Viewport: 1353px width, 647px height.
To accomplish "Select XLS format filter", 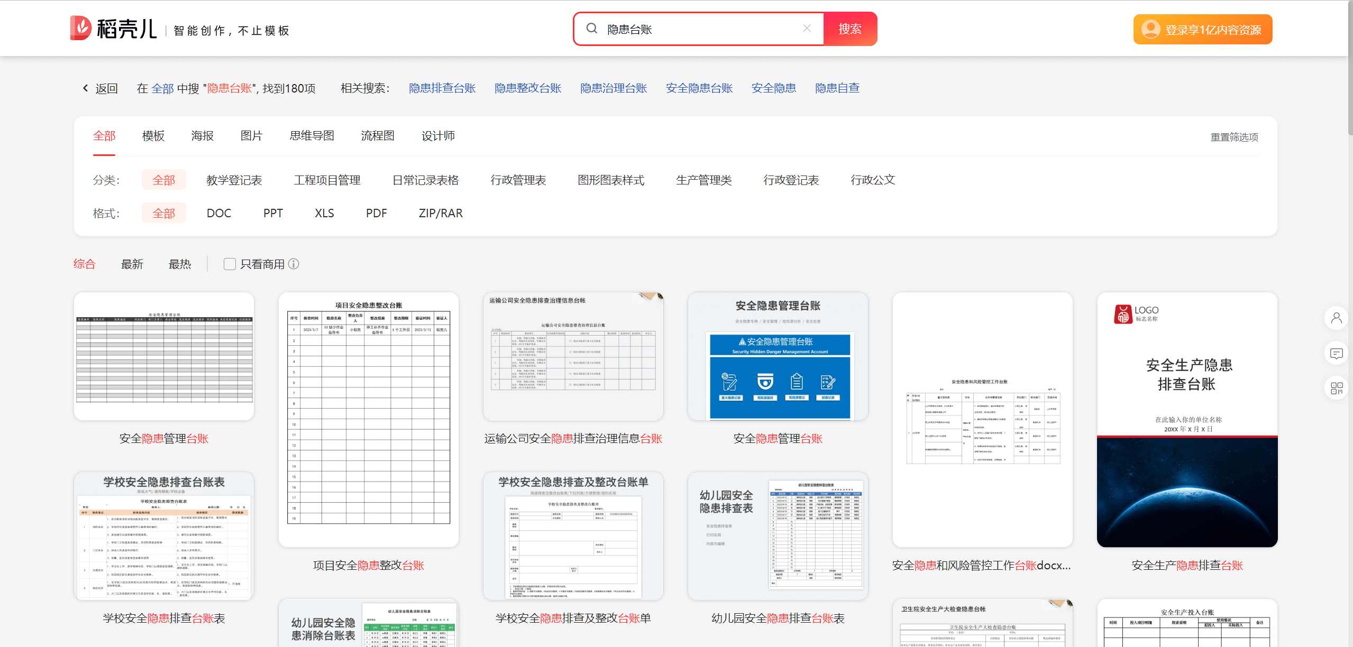I will pos(324,213).
